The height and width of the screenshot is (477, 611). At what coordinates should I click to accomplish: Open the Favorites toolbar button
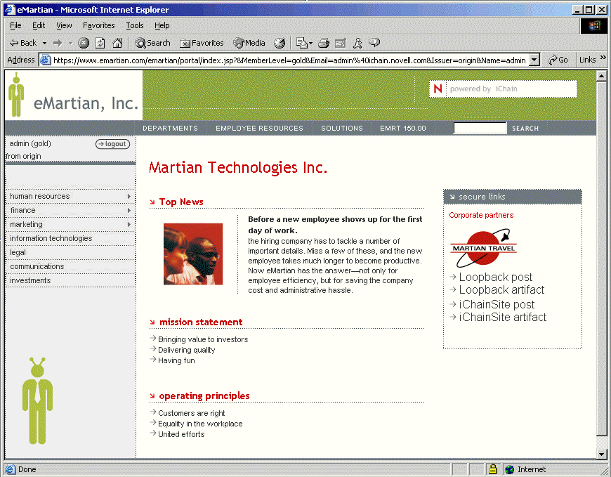(202, 43)
